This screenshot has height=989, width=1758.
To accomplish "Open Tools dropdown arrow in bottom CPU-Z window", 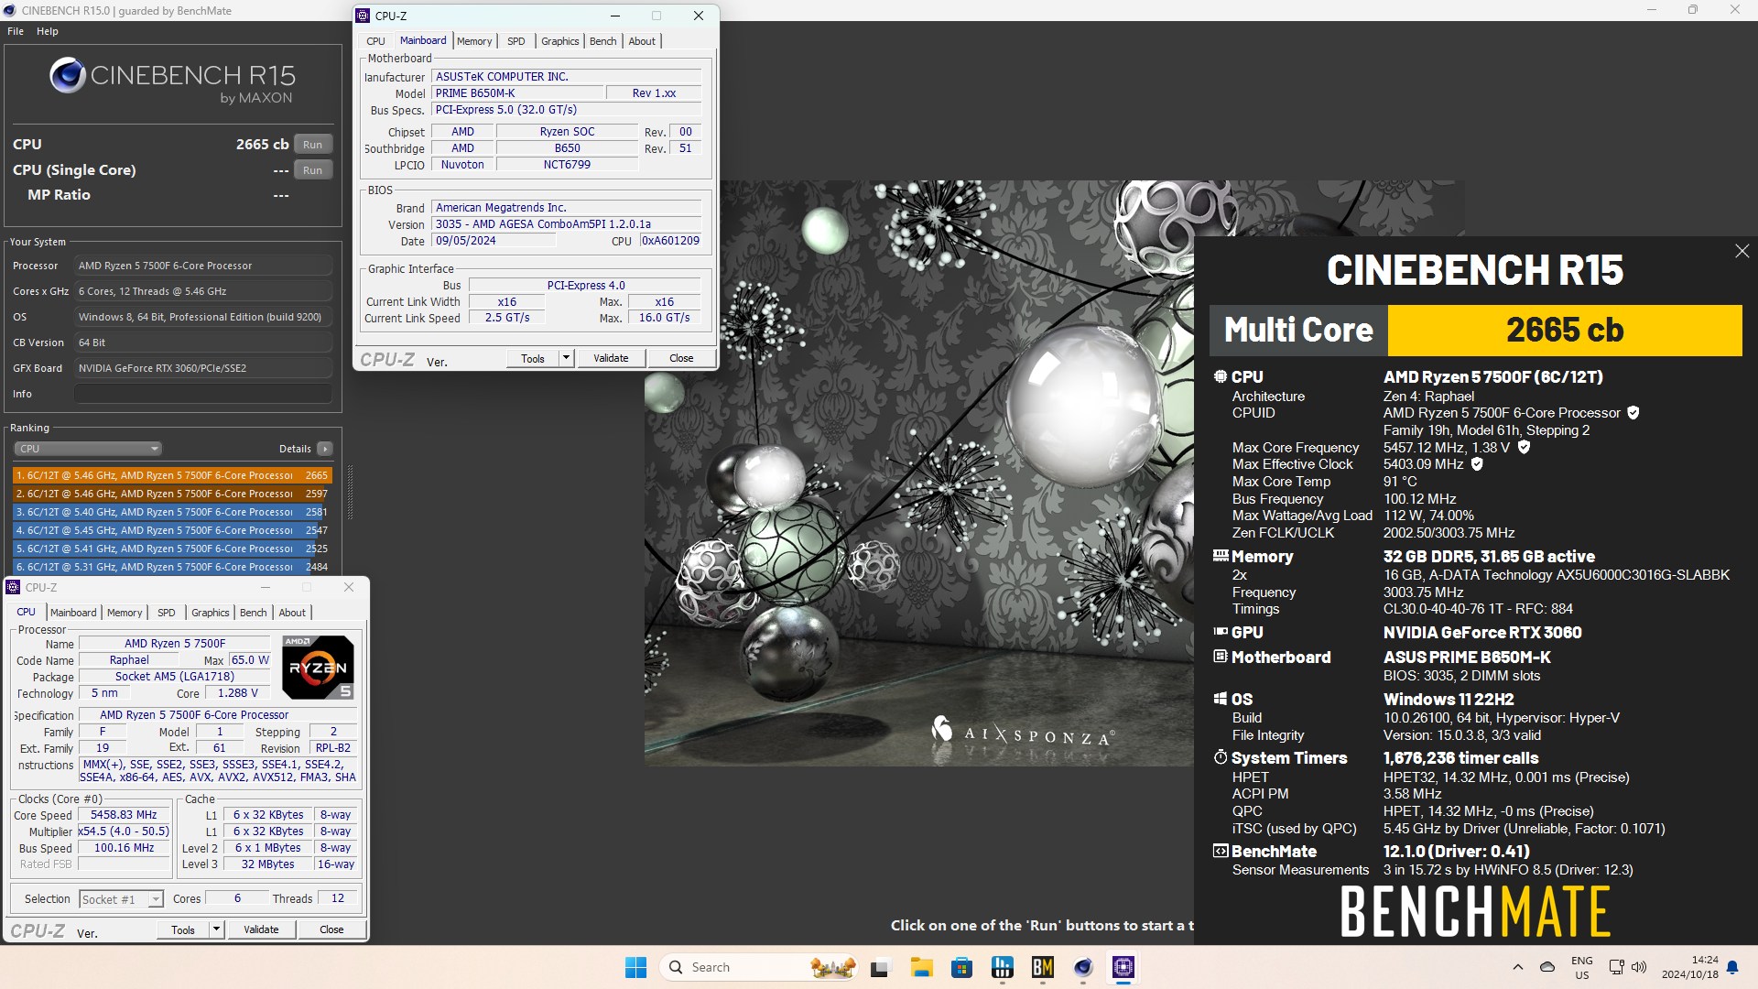I will (x=217, y=929).
